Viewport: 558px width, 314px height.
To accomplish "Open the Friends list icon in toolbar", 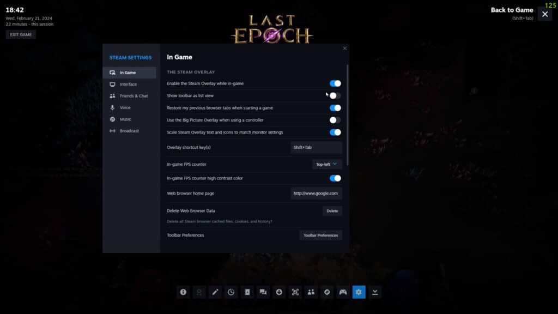I will click(311, 292).
